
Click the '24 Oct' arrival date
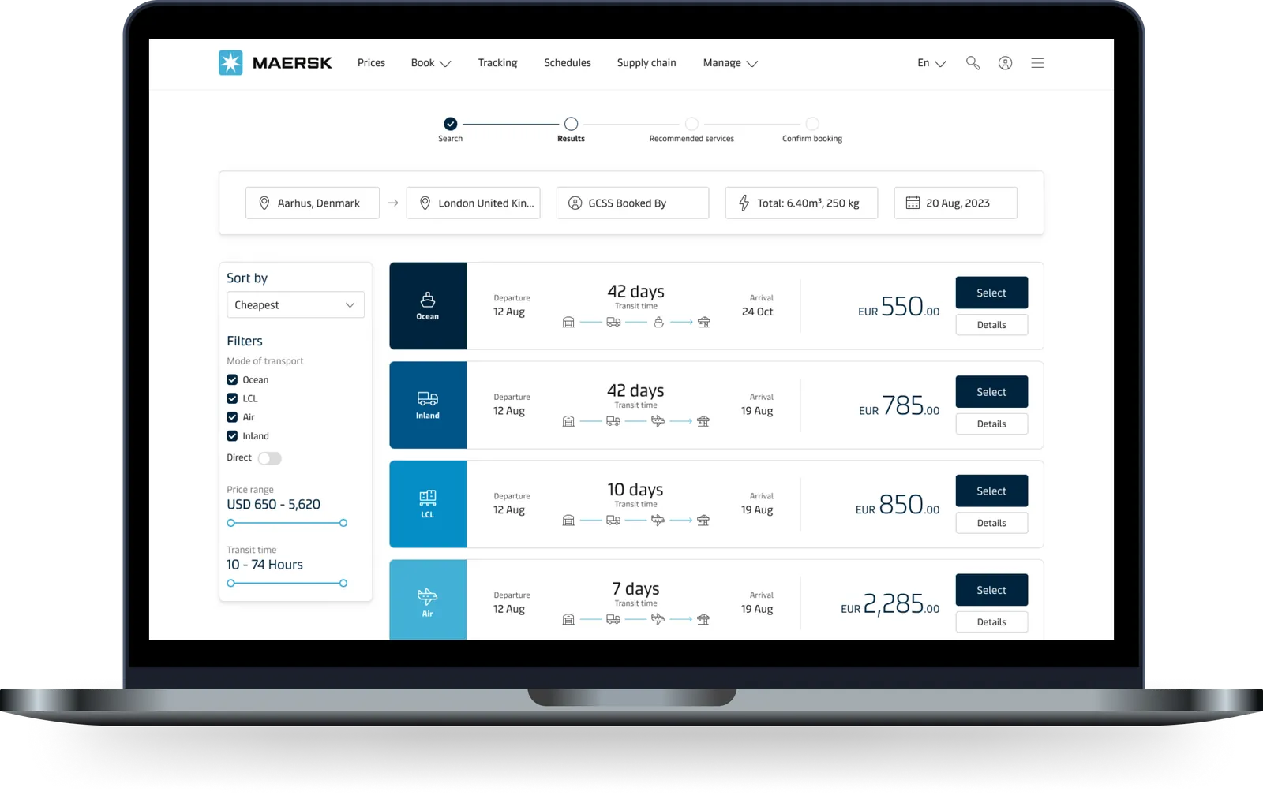click(x=757, y=312)
